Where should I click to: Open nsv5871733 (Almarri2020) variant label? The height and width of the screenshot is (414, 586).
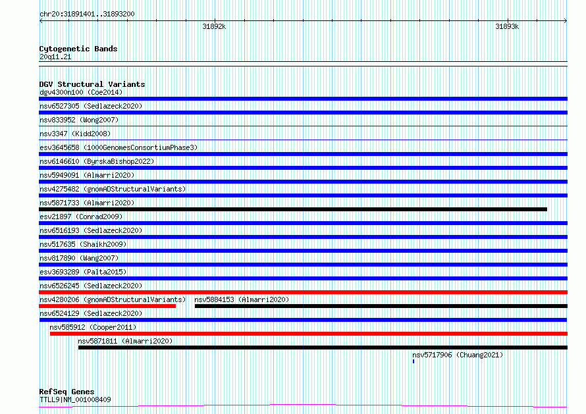87,203
